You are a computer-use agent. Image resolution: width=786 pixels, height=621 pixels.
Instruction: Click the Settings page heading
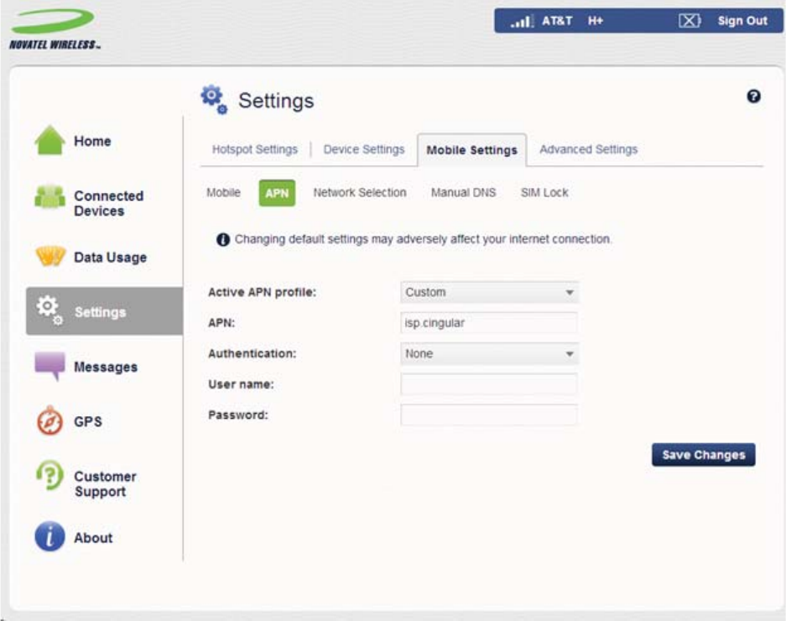pyautogui.click(x=276, y=101)
